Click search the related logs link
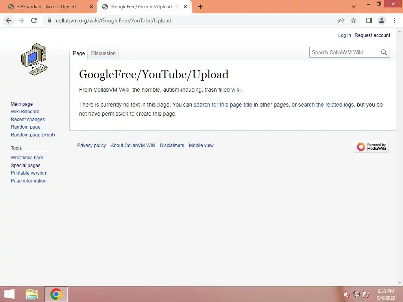 [x=326, y=105]
